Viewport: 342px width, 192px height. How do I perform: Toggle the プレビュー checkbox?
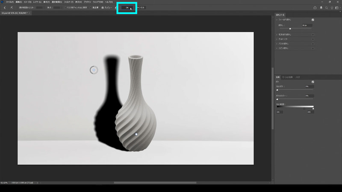click(x=103, y=8)
